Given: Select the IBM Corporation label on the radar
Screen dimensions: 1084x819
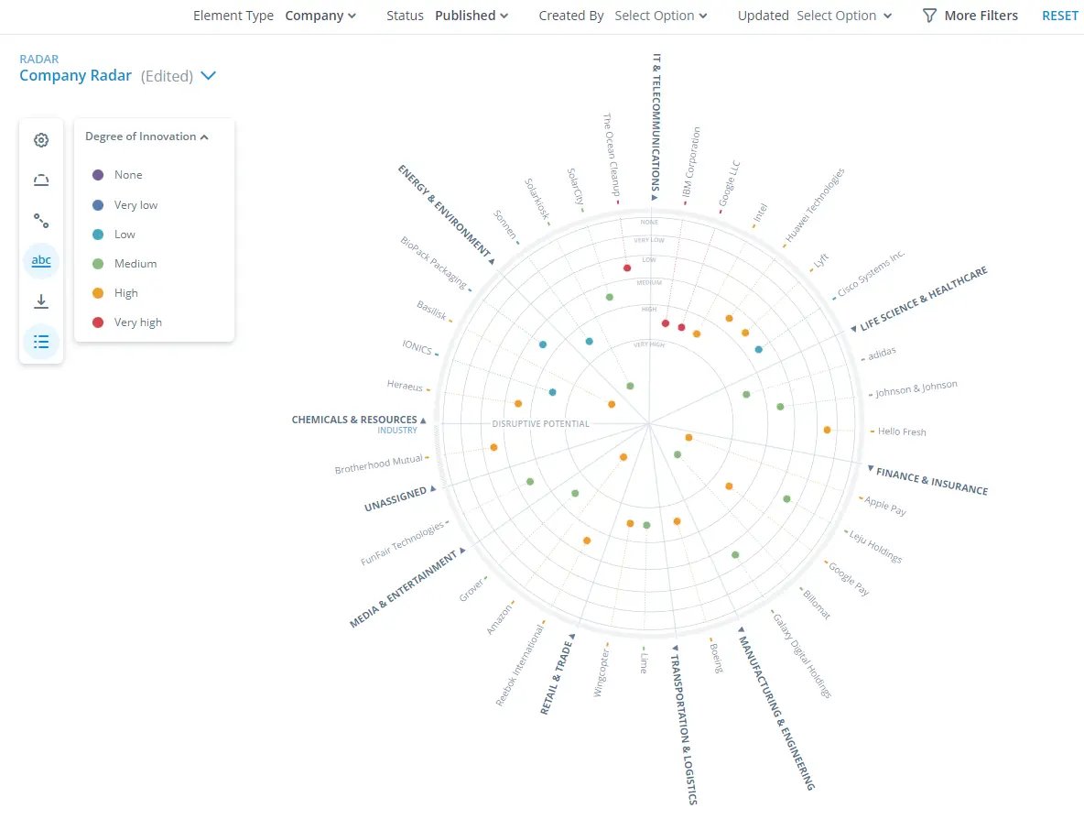Looking at the screenshot, I should point(691,169).
